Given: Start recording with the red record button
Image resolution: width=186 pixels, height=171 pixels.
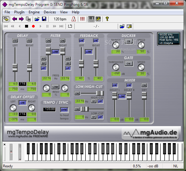Looking at the screenshot, I should click(33, 26).
